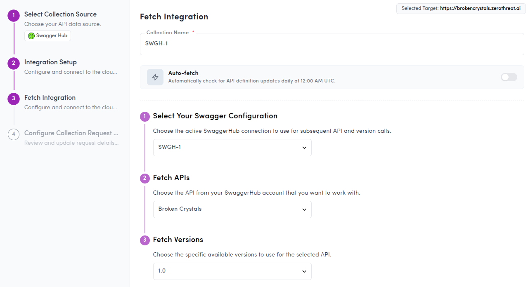Click the Collection Name input field

pos(332,44)
